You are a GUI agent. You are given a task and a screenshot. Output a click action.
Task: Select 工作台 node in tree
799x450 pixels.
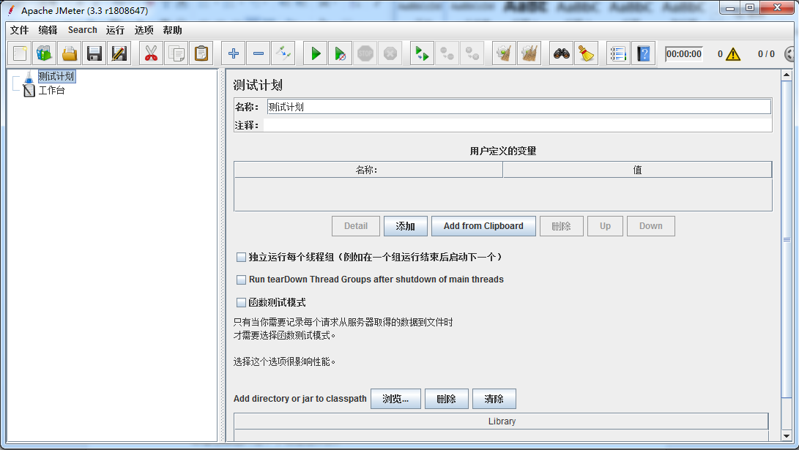[x=51, y=91]
